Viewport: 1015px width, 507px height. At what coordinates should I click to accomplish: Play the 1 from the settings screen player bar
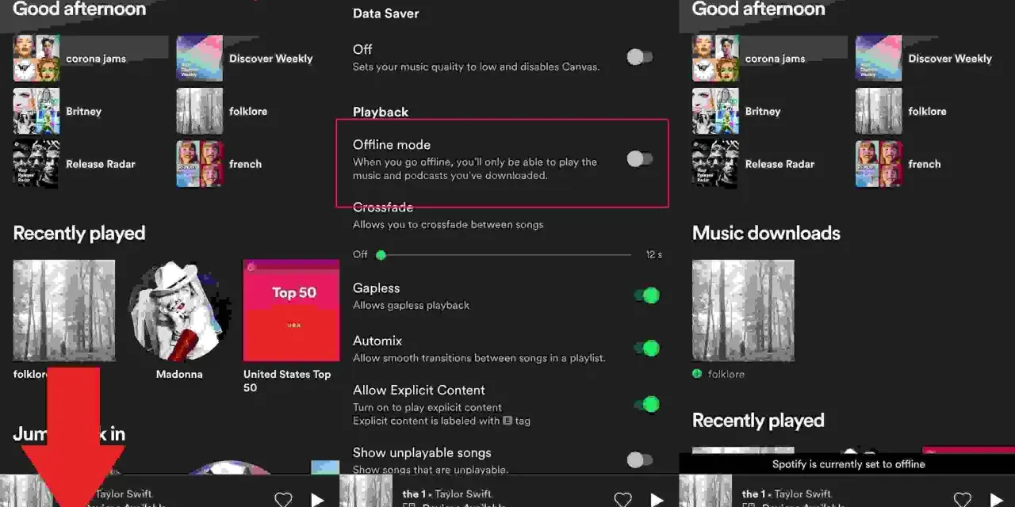(657, 499)
